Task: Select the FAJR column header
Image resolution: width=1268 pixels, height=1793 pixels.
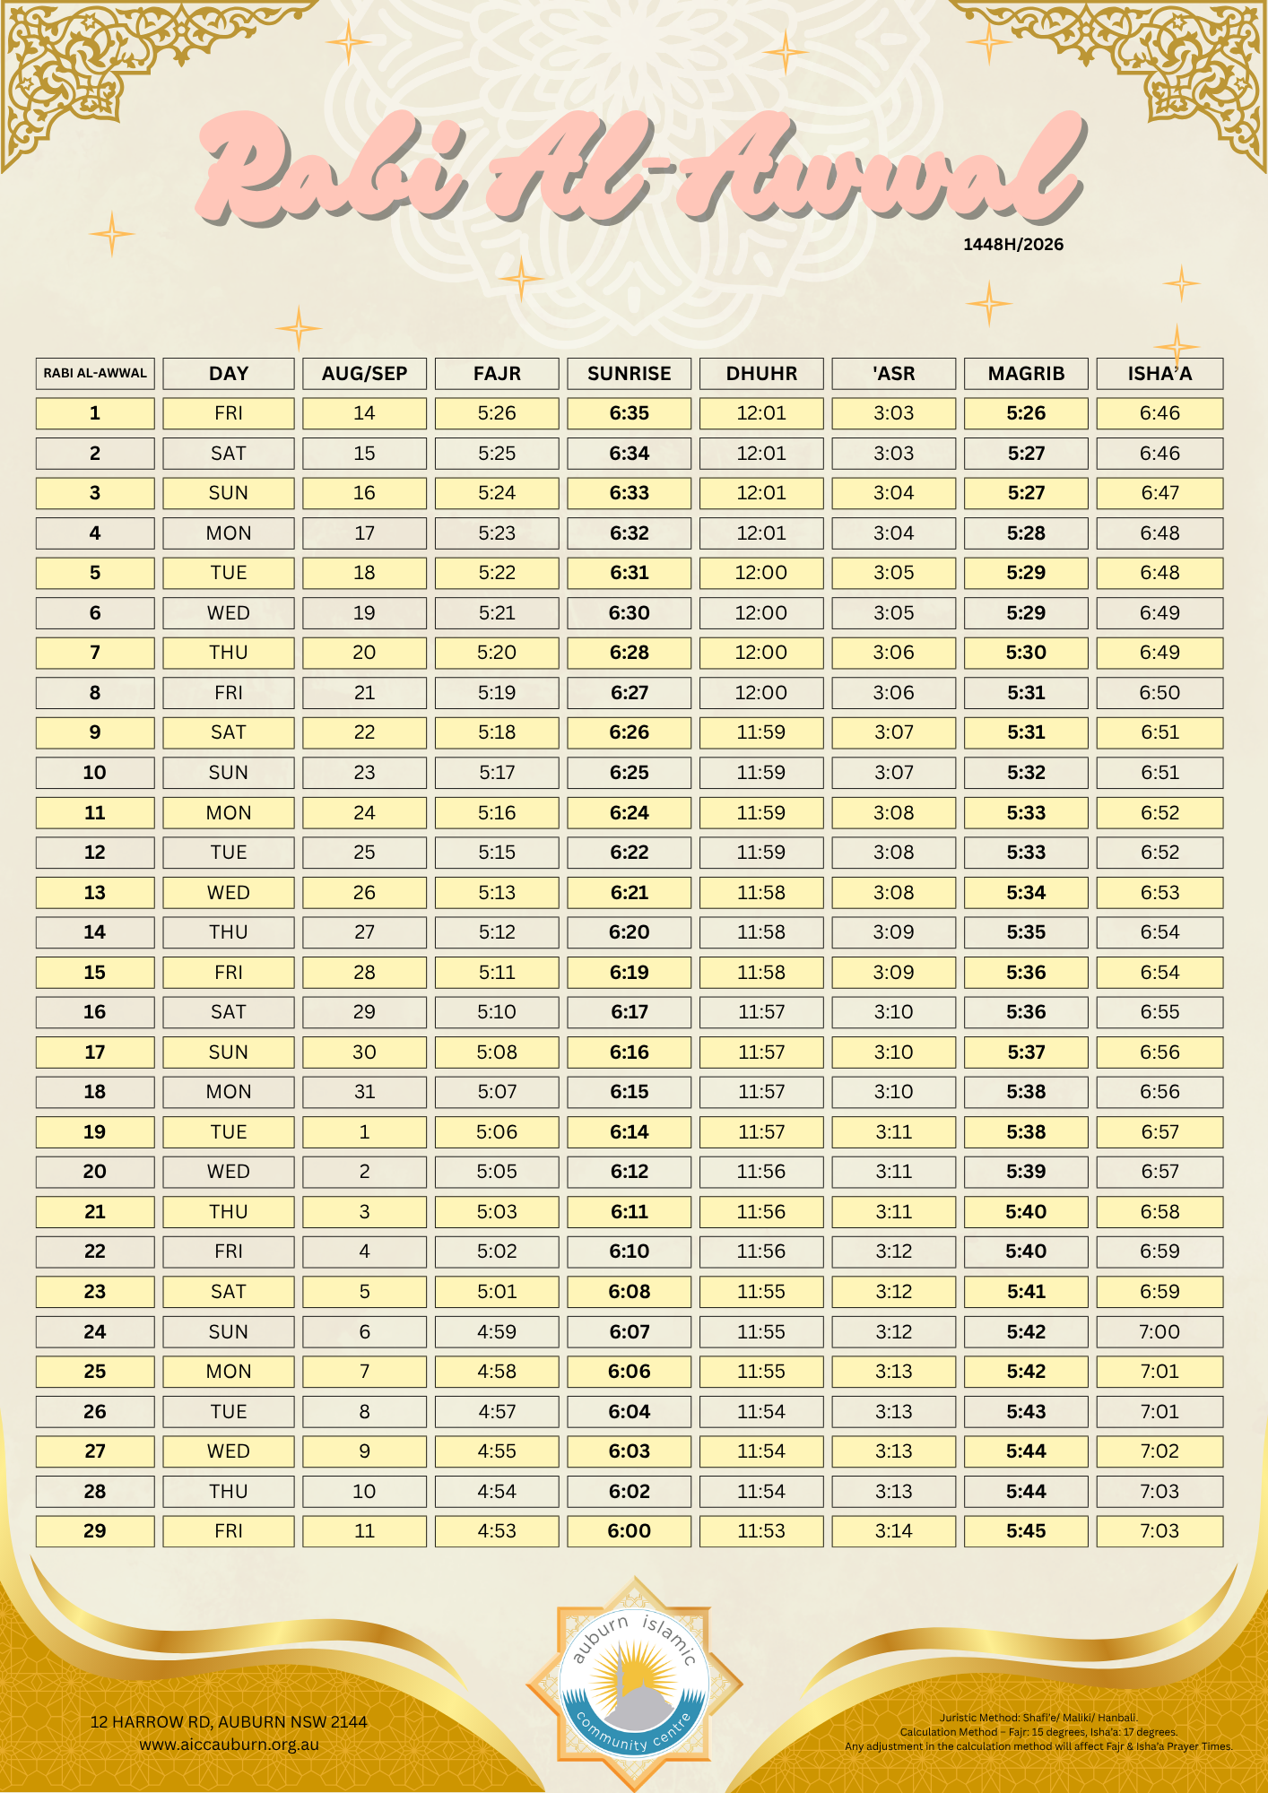Action: 497,374
